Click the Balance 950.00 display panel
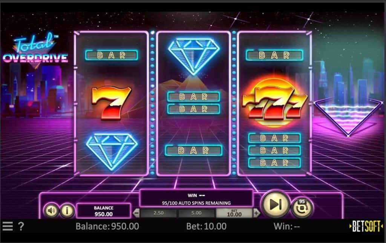 [x=103, y=211]
